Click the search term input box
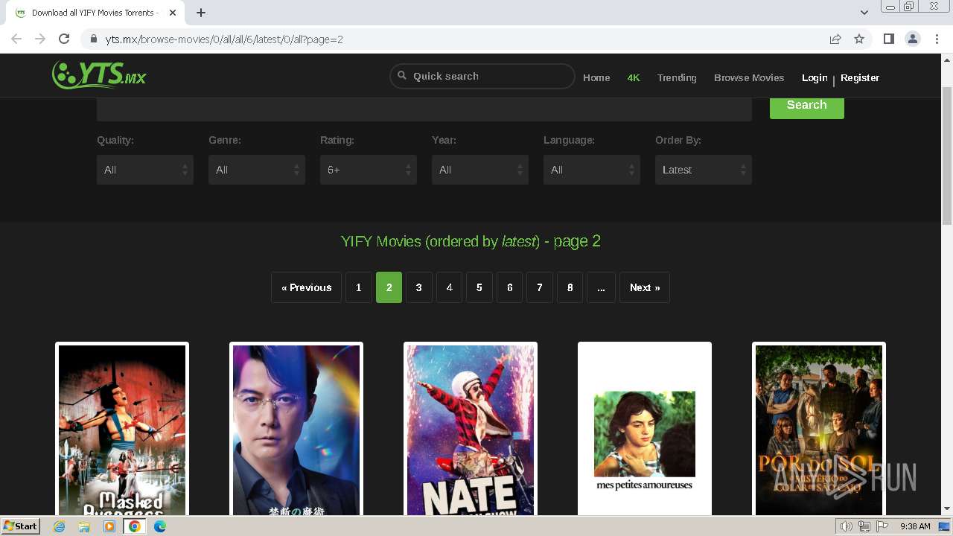953x536 pixels. pyautogui.click(x=424, y=109)
